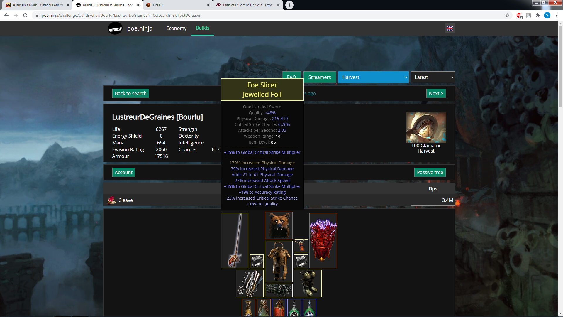Bookmark page with the star icon
Viewport: 563px width, 317px height.
507,15
